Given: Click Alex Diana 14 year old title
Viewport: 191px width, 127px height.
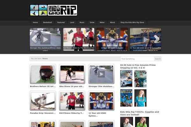Looking at the screenshot, I should click(72, 86).
